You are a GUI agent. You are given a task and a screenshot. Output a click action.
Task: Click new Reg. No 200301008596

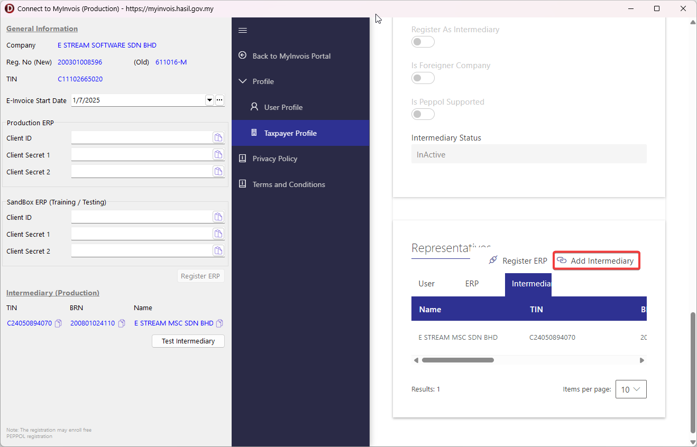[x=80, y=62]
